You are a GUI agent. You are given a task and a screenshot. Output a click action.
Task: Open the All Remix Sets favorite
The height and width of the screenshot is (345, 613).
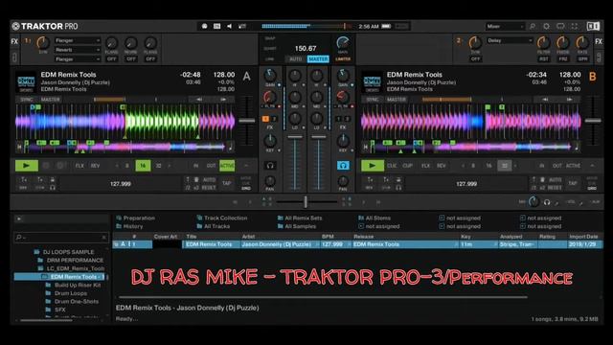point(300,218)
